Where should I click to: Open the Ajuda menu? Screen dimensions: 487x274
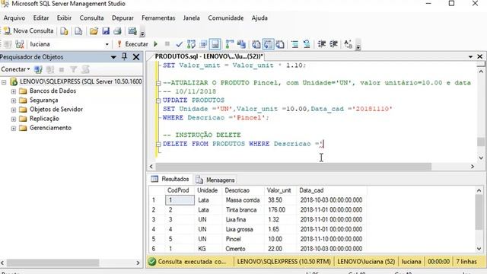pyautogui.click(x=259, y=18)
